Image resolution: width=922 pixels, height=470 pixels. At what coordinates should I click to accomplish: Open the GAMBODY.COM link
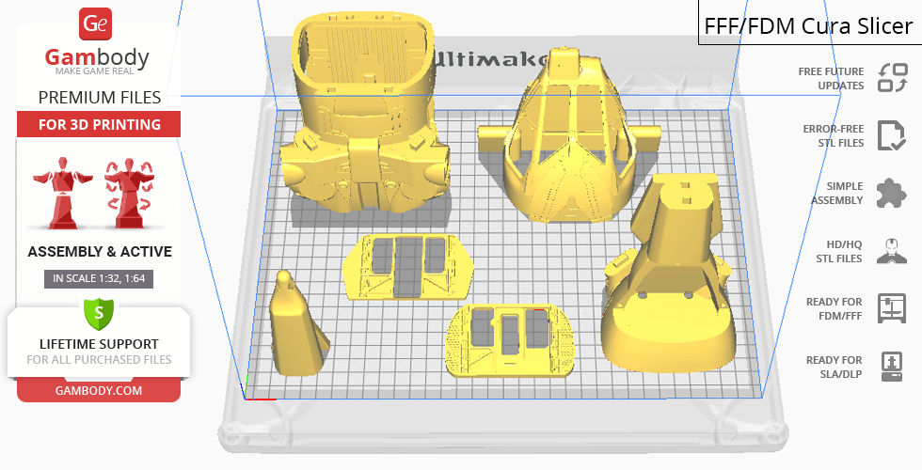click(x=99, y=390)
